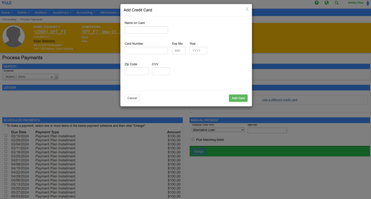Click the CVV field
Screen dimensions: 371x199
161,71
